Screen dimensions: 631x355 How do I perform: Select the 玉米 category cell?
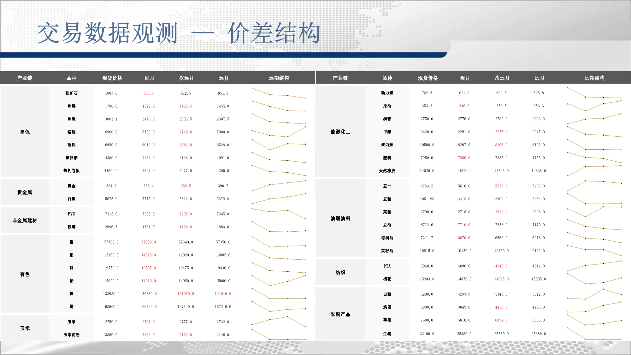pos(25,328)
